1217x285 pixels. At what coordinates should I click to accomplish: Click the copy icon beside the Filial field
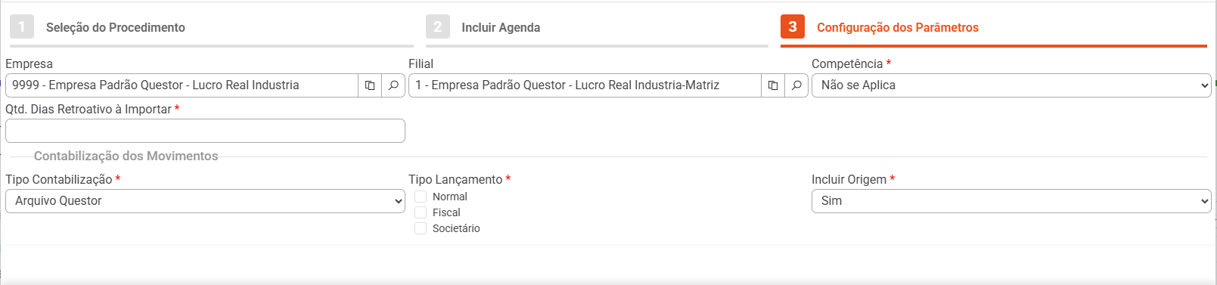click(773, 85)
